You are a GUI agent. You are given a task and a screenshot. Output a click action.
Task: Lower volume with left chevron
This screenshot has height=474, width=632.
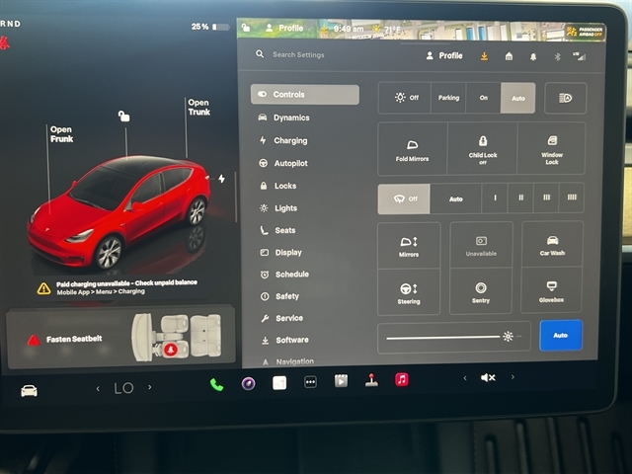(x=465, y=378)
